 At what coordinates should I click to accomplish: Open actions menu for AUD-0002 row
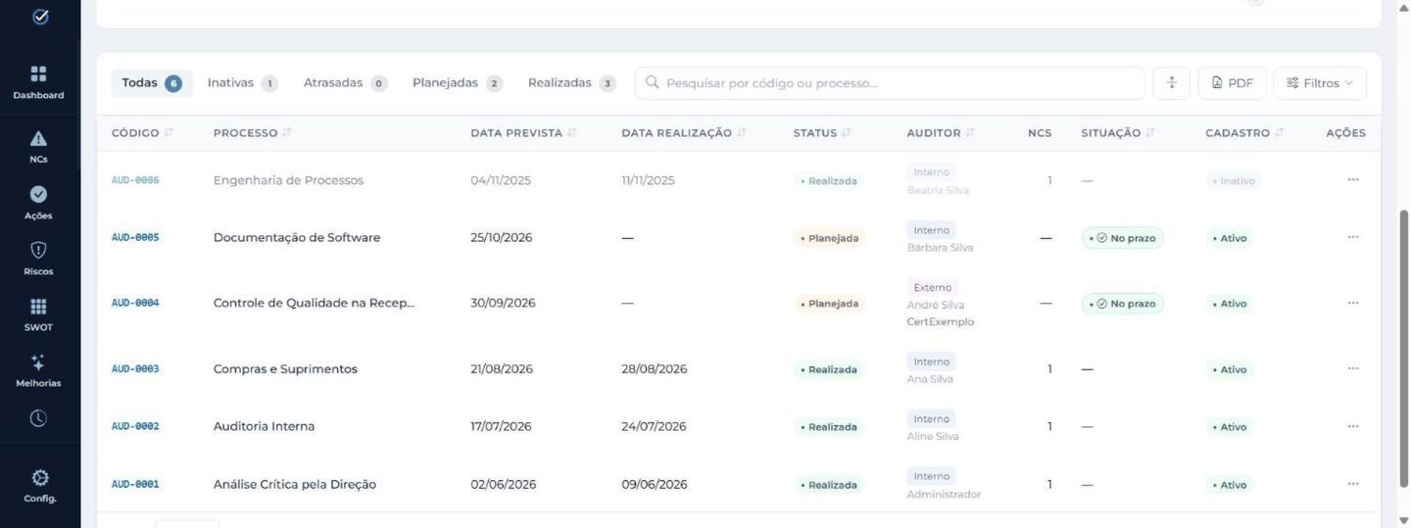[x=1353, y=426]
